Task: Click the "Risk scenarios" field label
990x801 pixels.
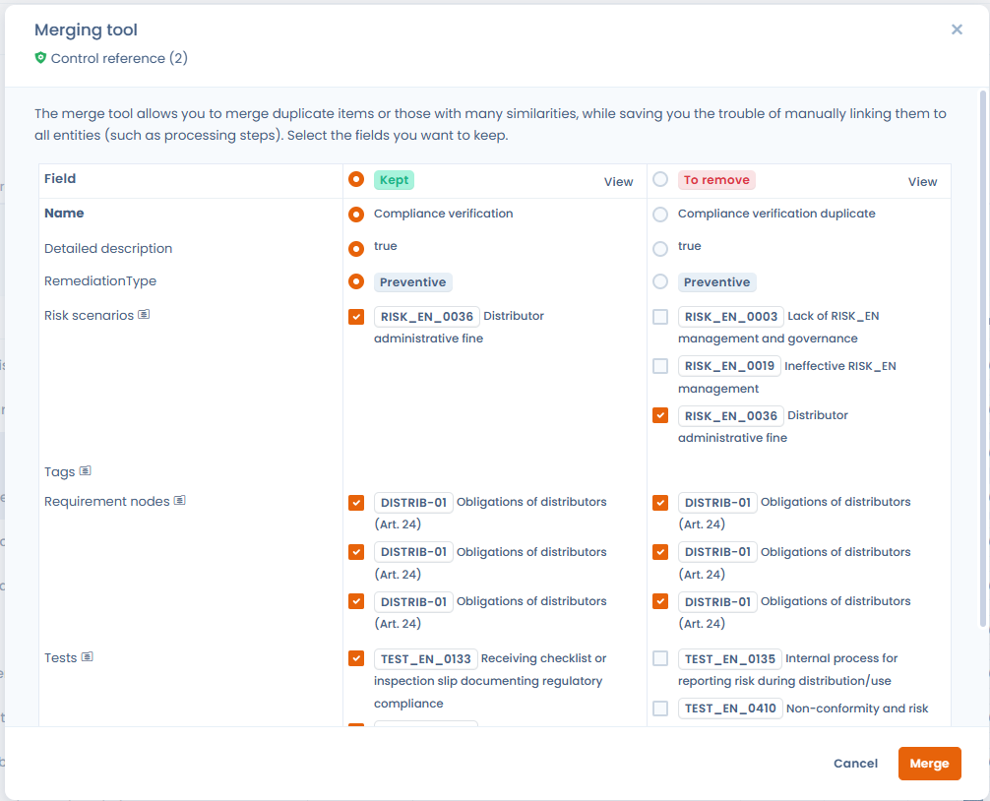Action: (89, 315)
